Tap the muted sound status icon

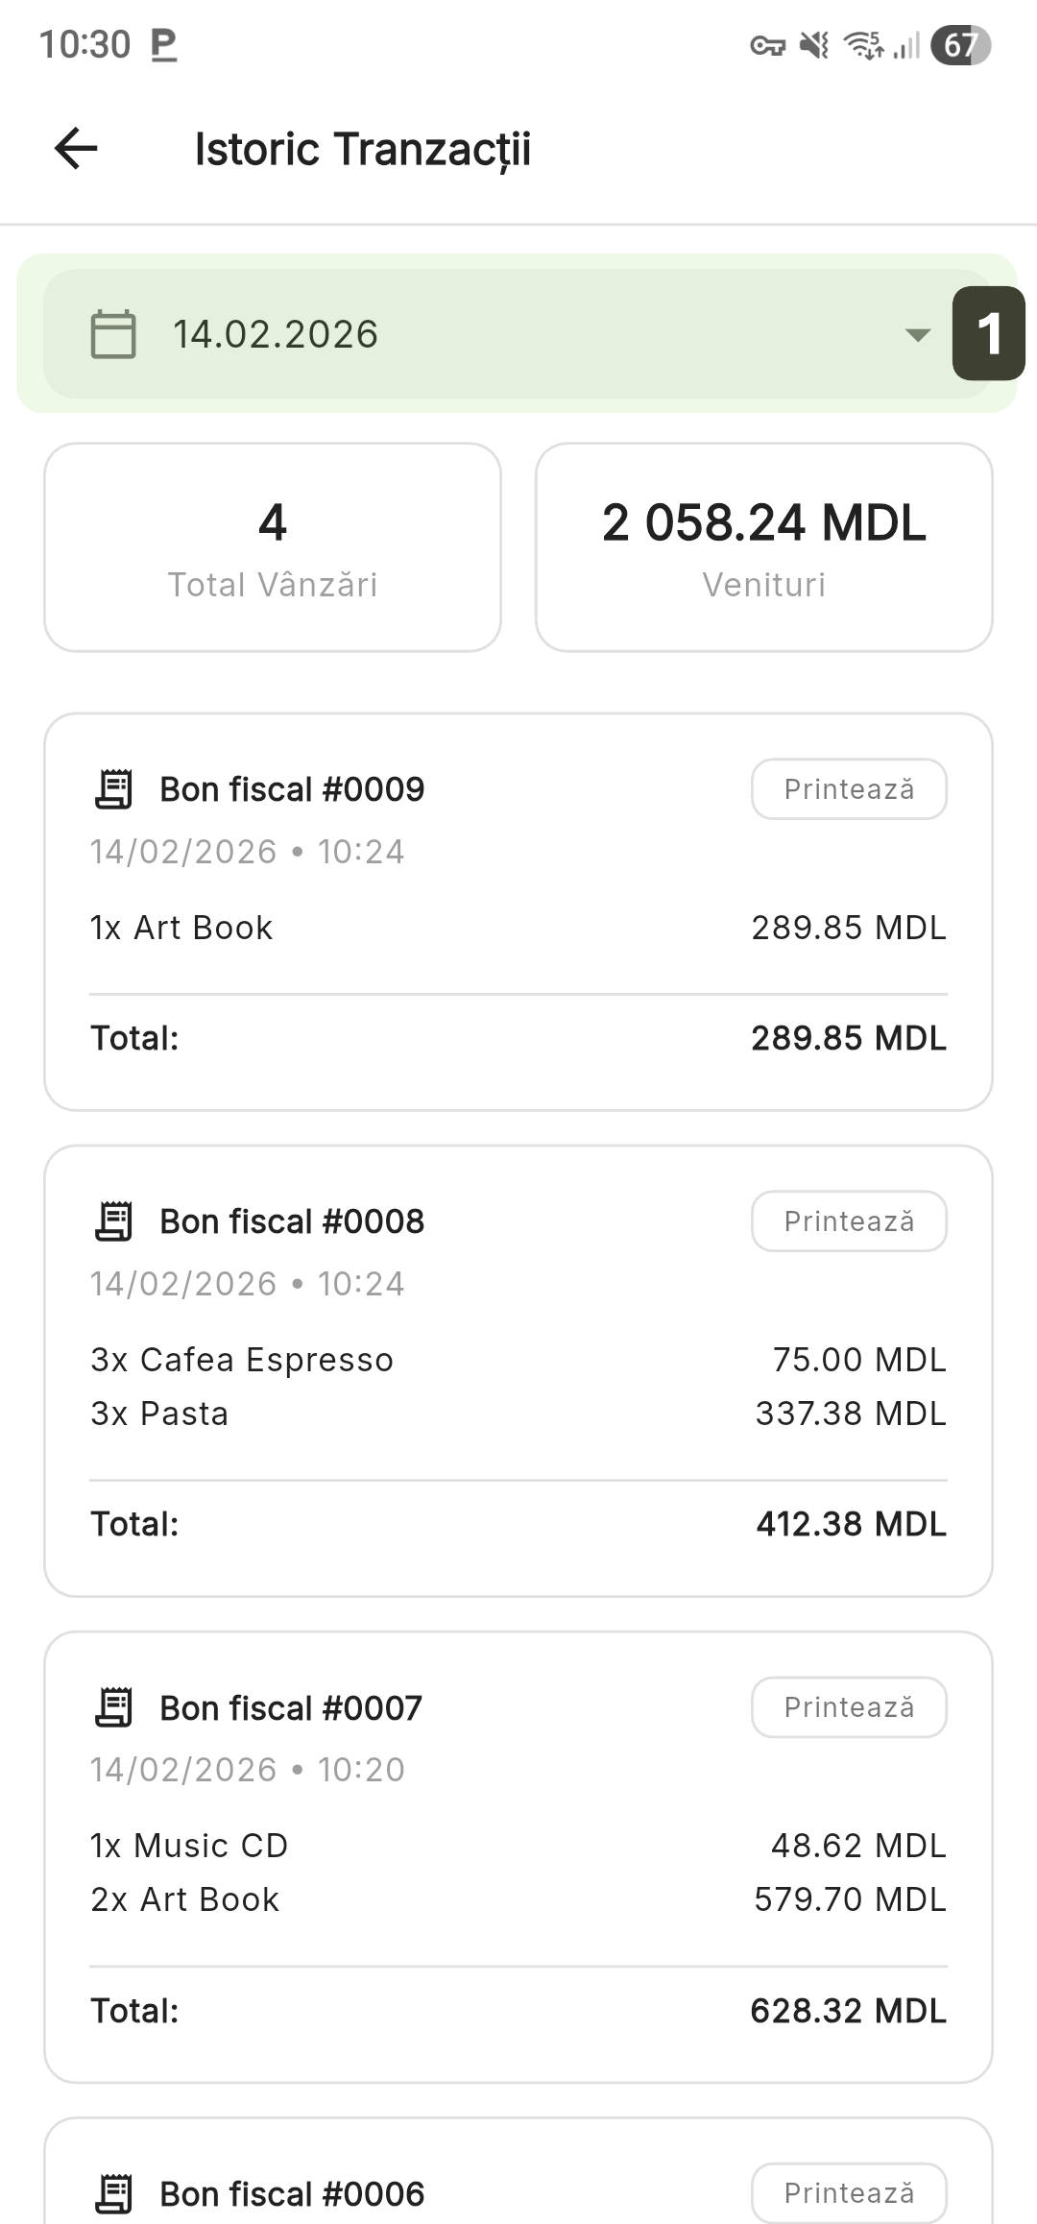(814, 45)
